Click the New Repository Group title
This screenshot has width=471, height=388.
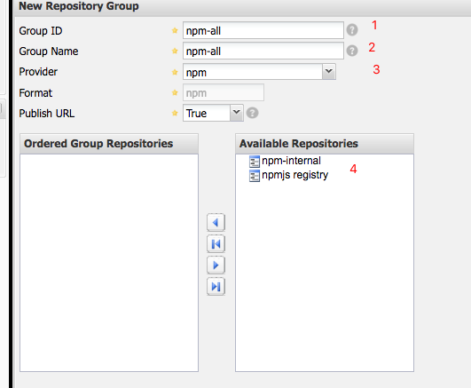[79, 6]
